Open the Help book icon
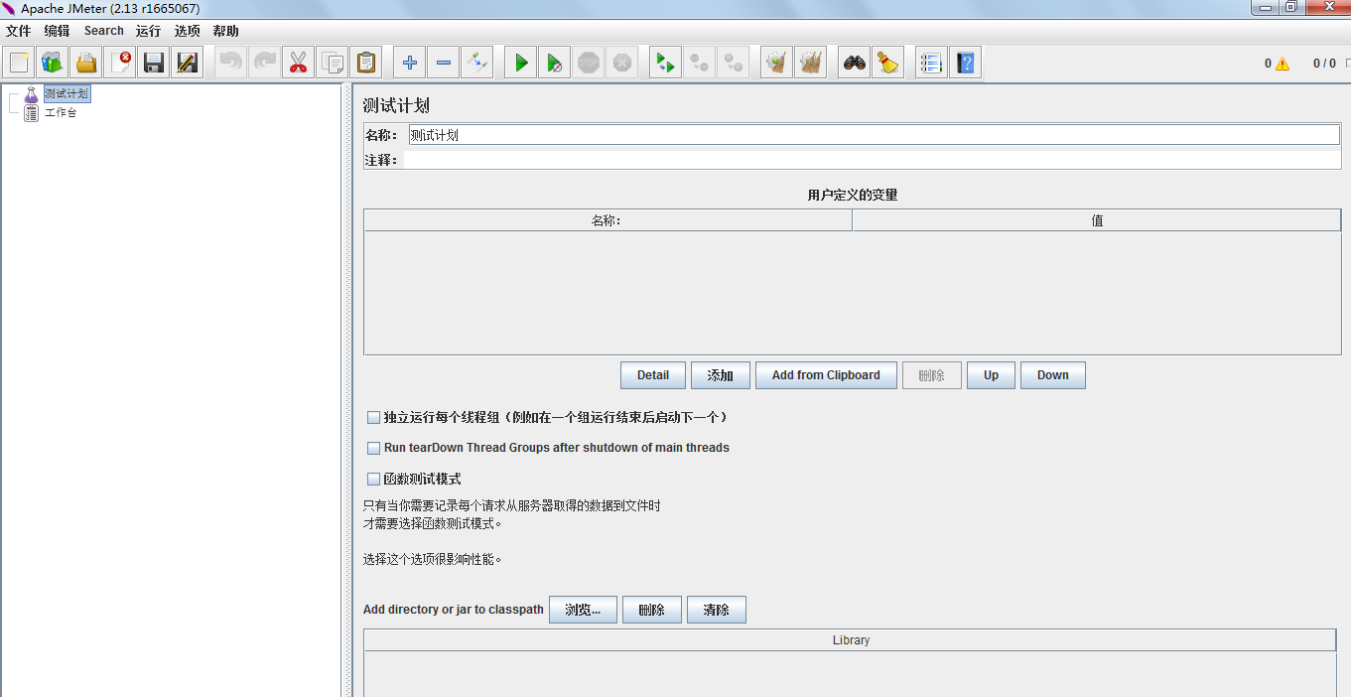This screenshot has width=1351, height=697. click(965, 64)
